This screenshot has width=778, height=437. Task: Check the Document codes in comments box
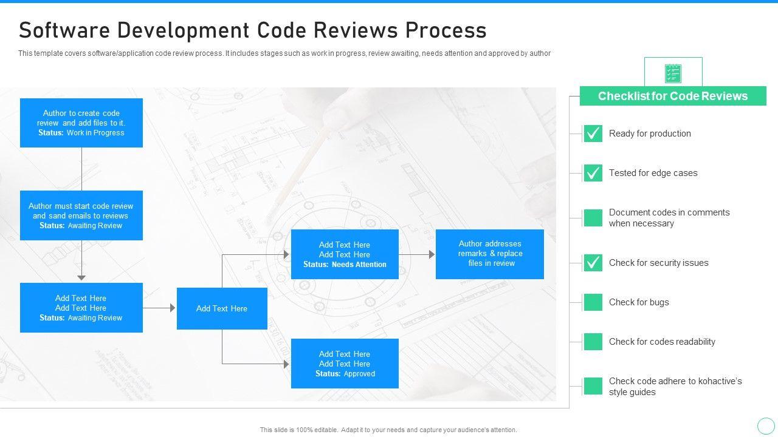593,218
